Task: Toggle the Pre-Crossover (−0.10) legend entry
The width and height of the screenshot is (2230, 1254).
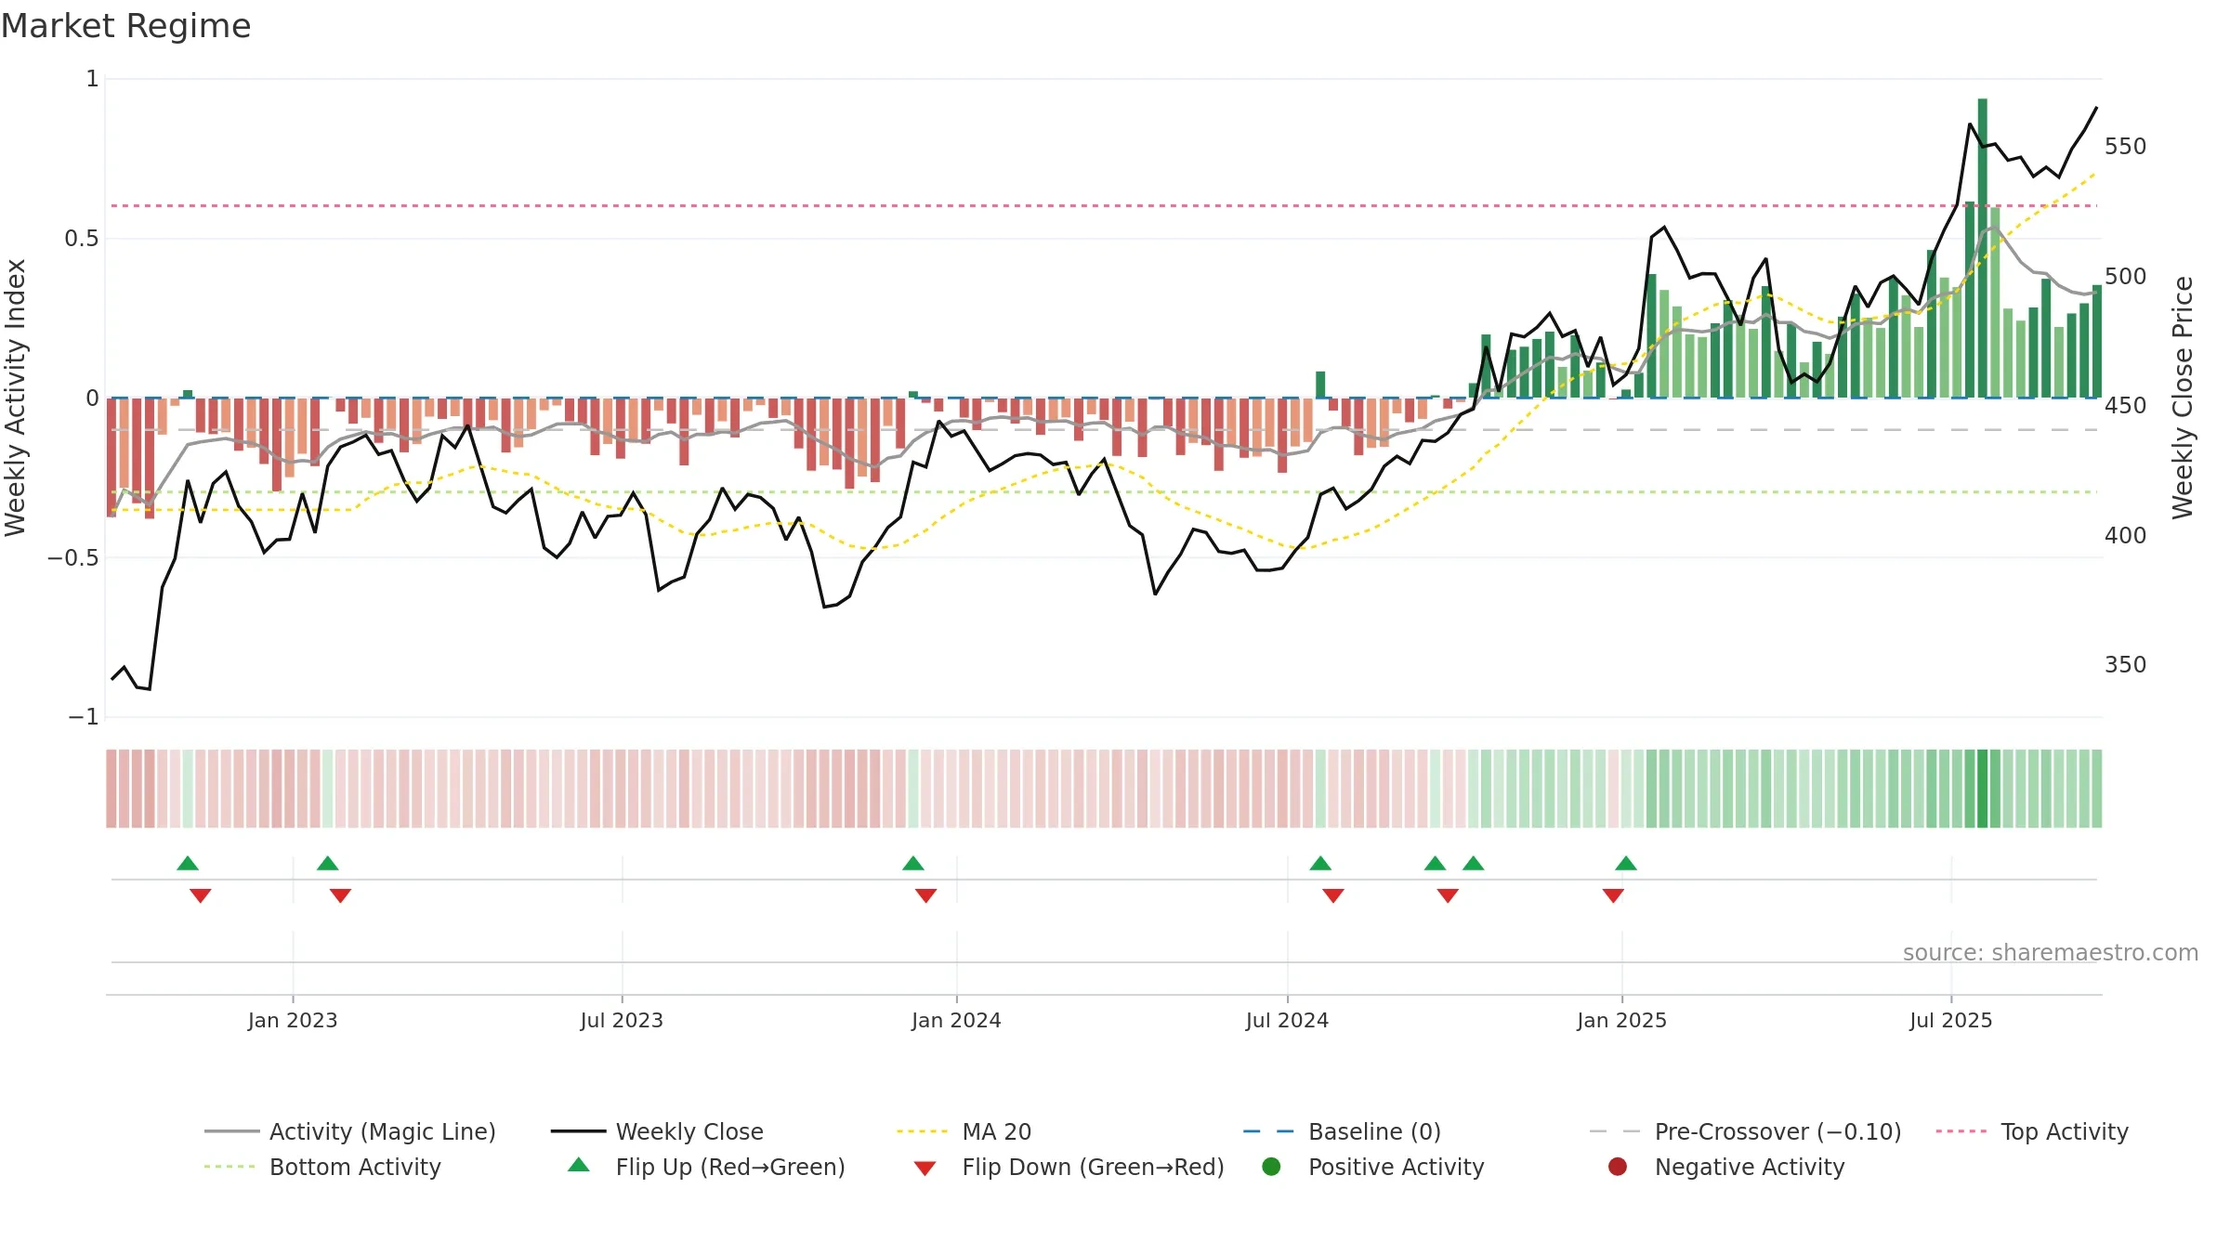Action: [x=1745, y=1131]
